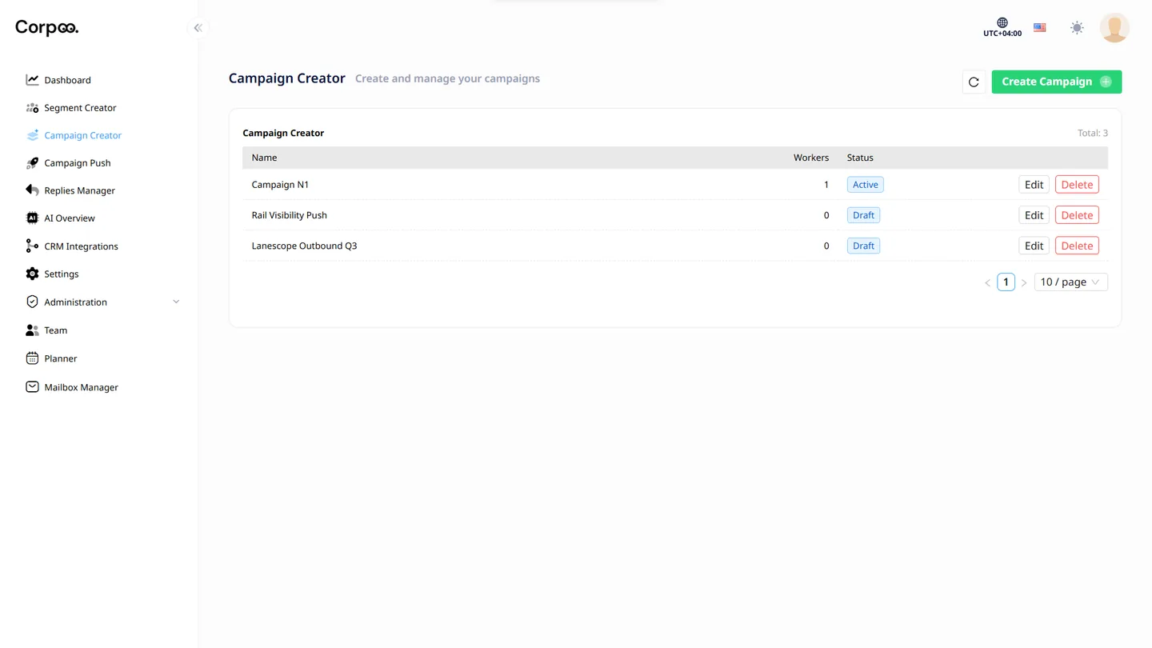The height and width of the screenshot is (648, 1152).
Task: Open the 10 / page size dropdown
Action: (x=1070, y=282)
